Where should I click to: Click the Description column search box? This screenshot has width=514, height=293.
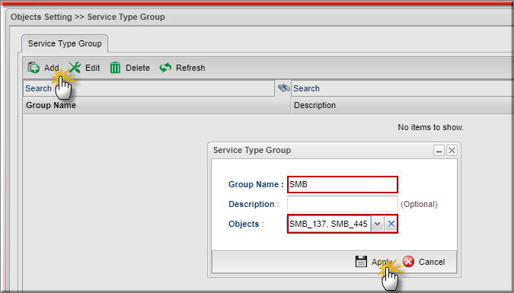click(402, 88)
